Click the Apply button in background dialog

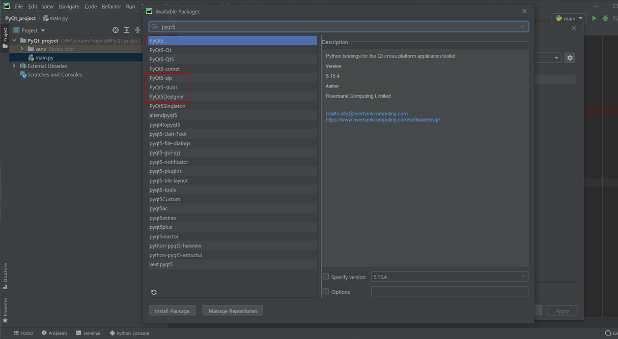click(562, 311)
